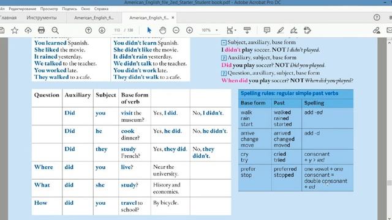392x220 pixels.
Task: Go to previous page arrow
Action: click(x=88, y=31)
